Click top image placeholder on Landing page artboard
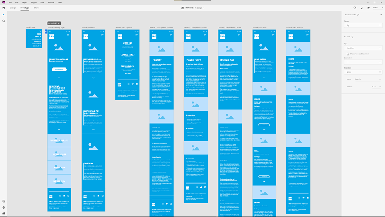Screen dimensions: 385x217 59,48
